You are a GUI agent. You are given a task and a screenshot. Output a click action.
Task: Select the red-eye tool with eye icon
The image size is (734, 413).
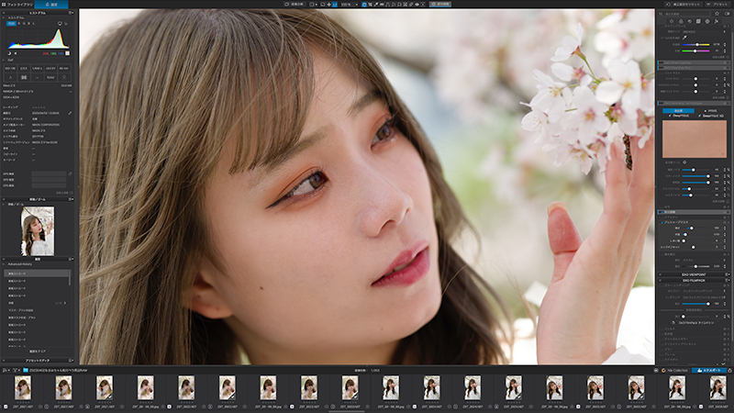point(417,5)
